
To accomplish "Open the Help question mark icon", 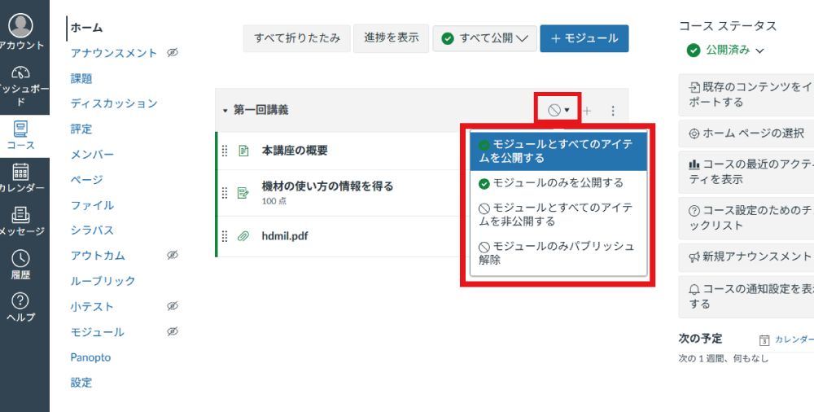I will click(21, 300).
